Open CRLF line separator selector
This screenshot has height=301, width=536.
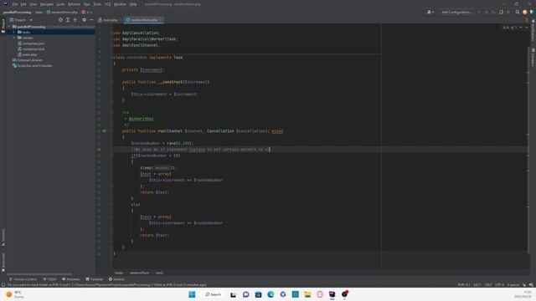coord(487,284)
